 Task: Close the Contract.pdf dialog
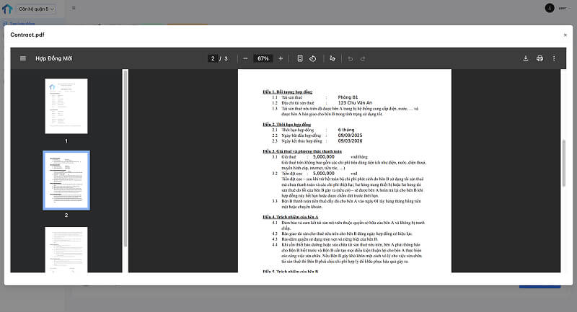point(565,35)
